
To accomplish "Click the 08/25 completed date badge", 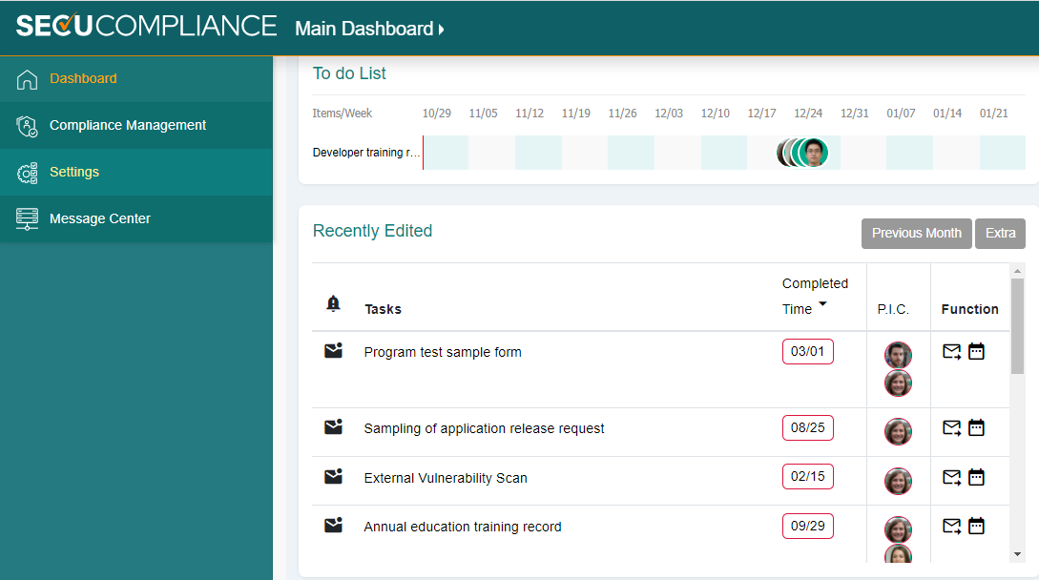I will click(808, 427).
